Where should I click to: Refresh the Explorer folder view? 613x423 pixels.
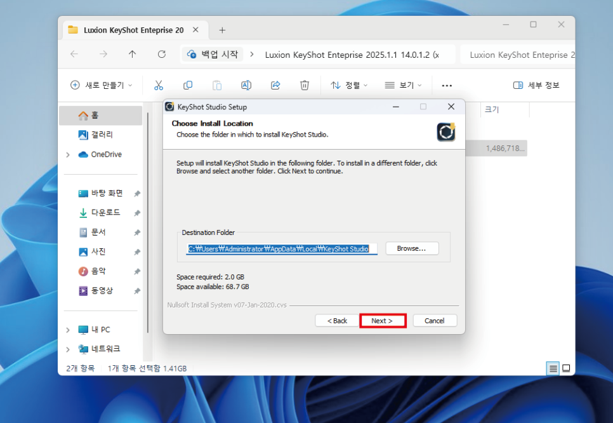(162, 54)
